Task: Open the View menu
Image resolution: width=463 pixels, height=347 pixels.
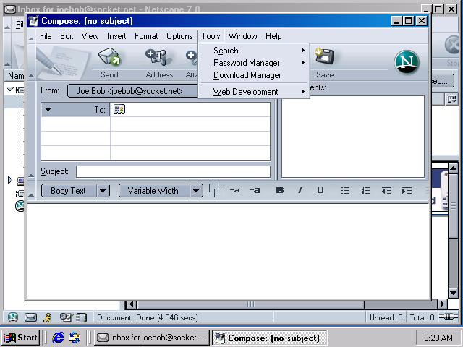Action: (x=90, y=36)
